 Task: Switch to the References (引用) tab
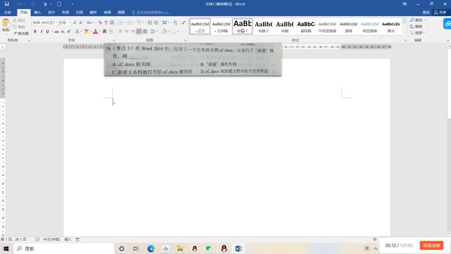point(79,12)
